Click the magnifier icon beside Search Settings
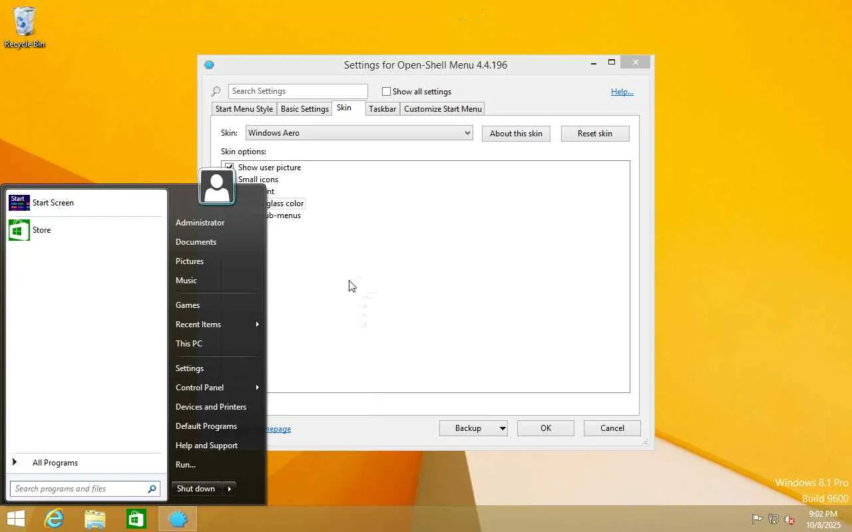The width and height of the screenshot is (852, 532). tap(216, 92)
